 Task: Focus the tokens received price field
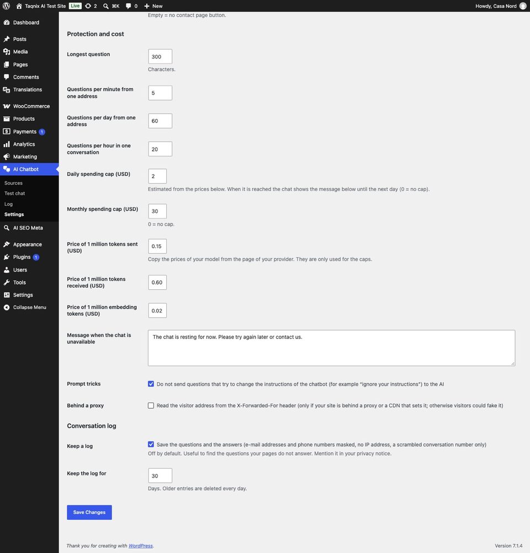157,283
